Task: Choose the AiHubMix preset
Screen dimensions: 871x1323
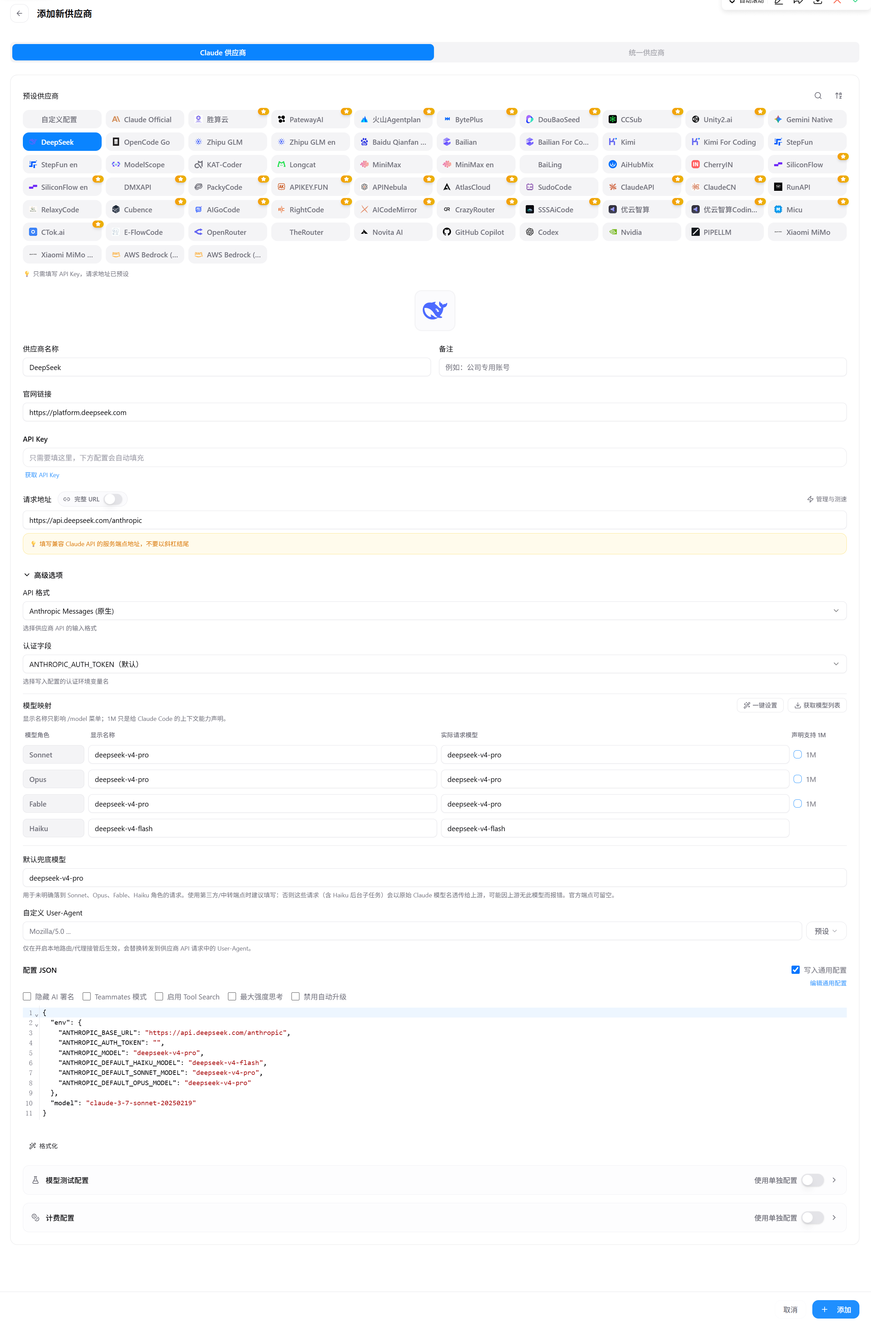Action: [x=642, y=165]
